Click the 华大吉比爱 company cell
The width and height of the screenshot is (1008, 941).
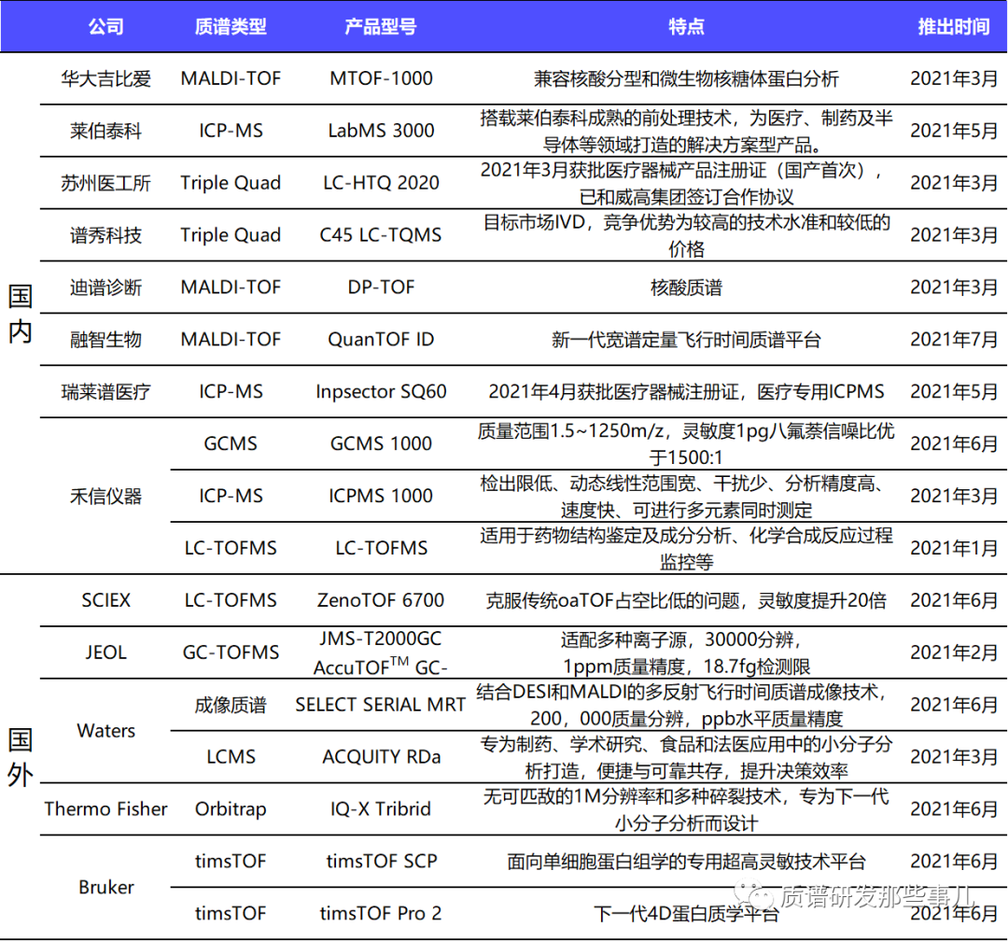pos(105,78)
